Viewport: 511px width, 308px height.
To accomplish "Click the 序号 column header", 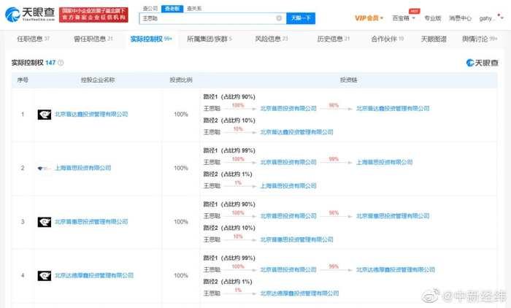I will 23,80.
